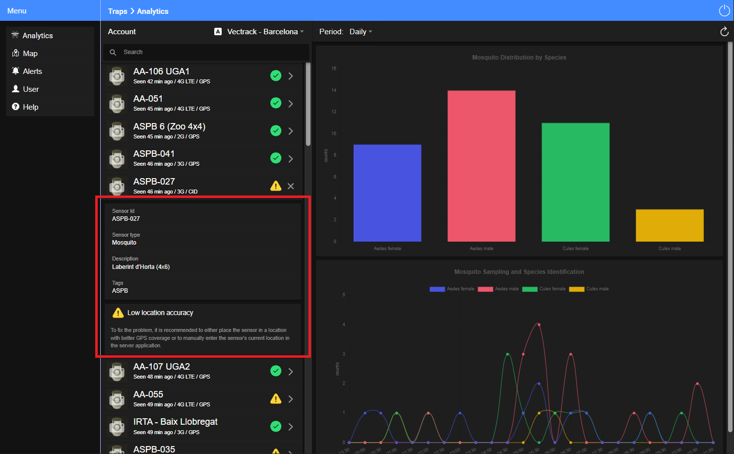Expand the AA-107 UGA2 chevron

point(291,372)
